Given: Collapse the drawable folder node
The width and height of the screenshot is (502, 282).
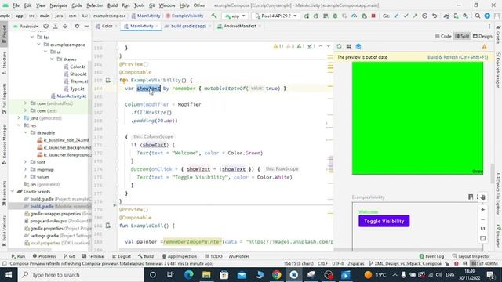Looking at the screenshot, I should pos(26,133).
